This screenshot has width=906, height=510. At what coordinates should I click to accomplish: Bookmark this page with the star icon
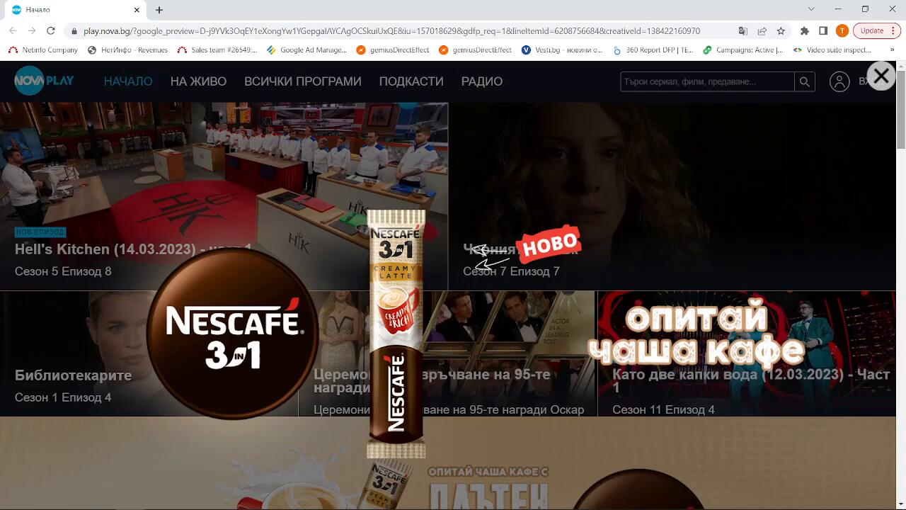point(781,31)
